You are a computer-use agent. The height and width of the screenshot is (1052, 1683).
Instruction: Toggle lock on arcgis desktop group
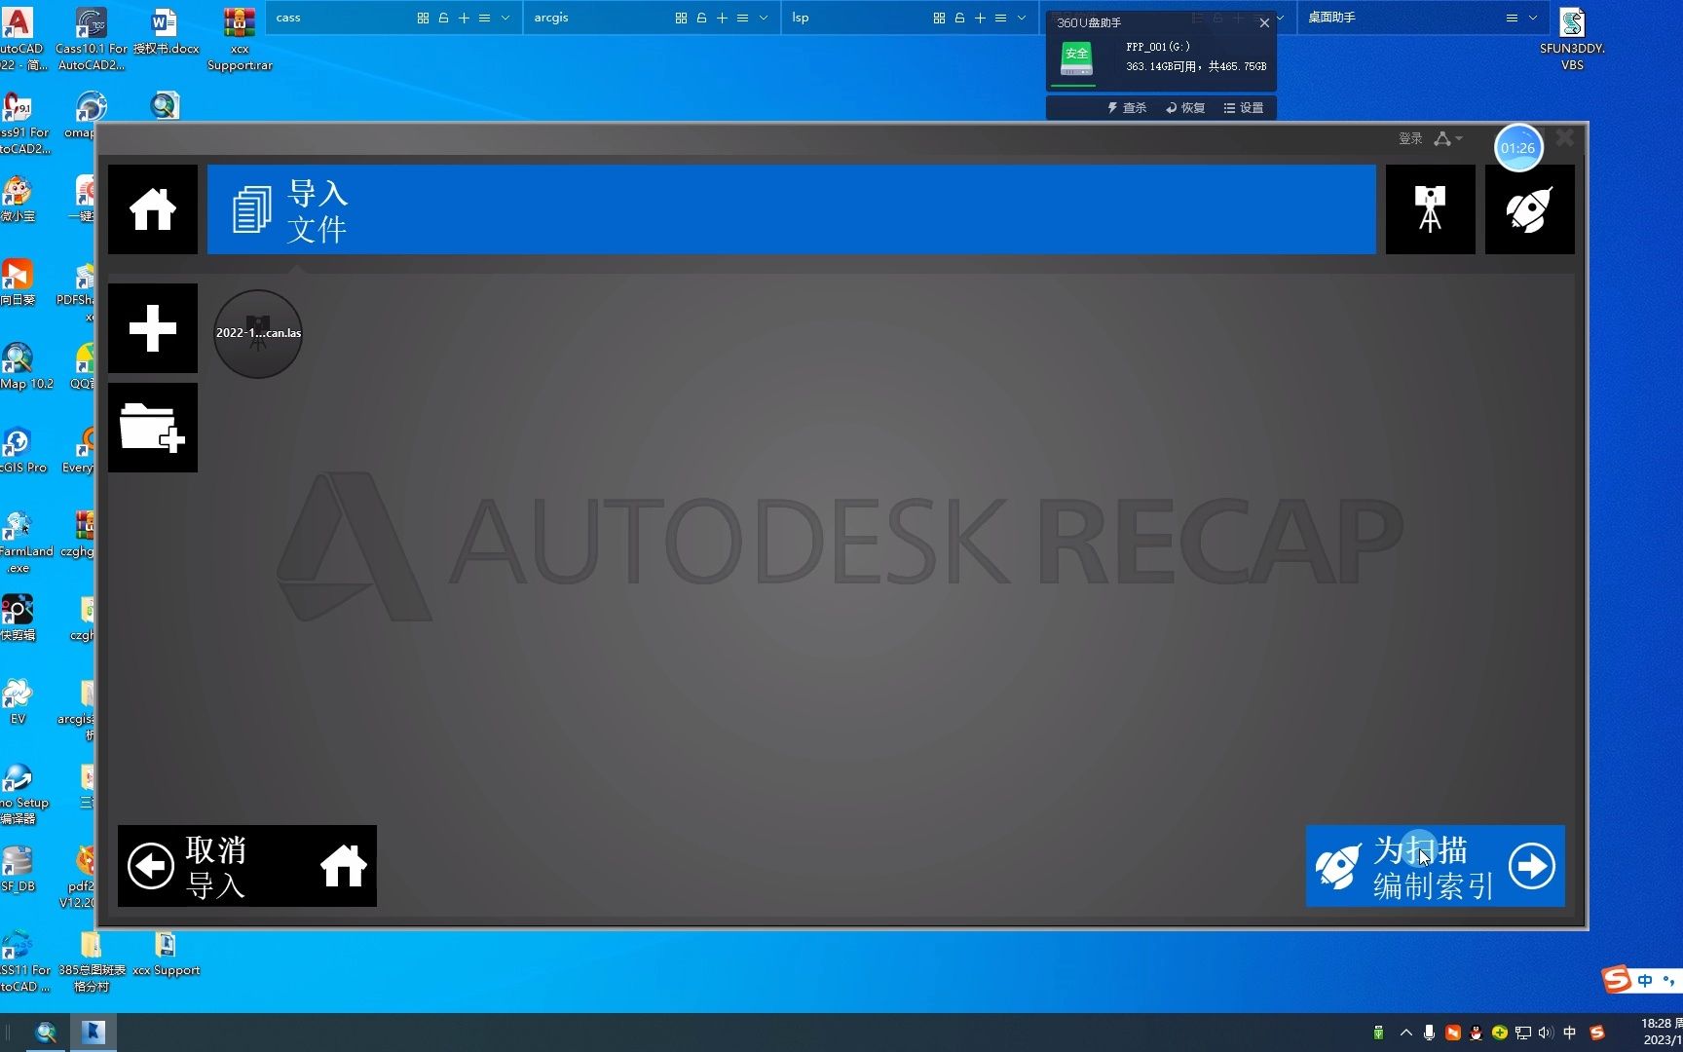[x=701, y=18]
